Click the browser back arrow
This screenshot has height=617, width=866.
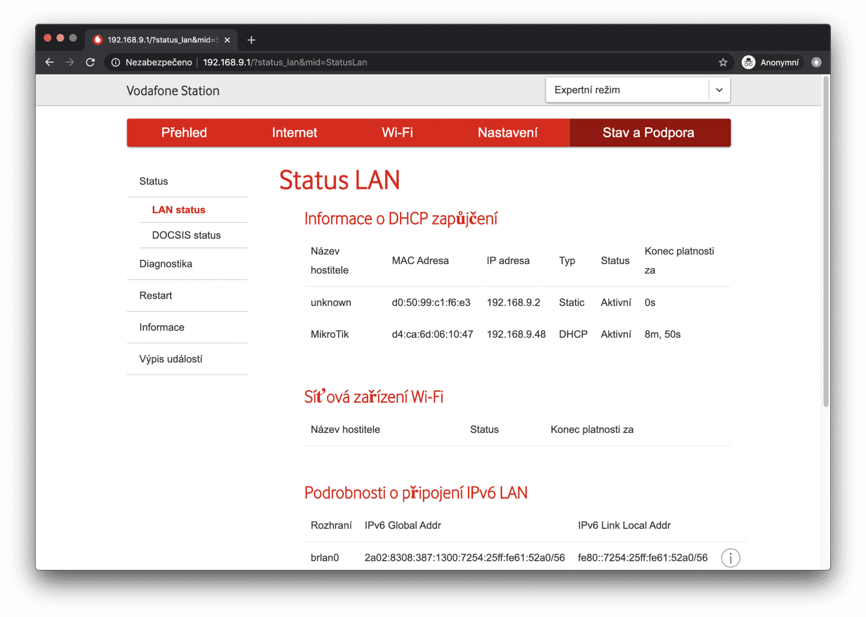[x=49, y=62]
